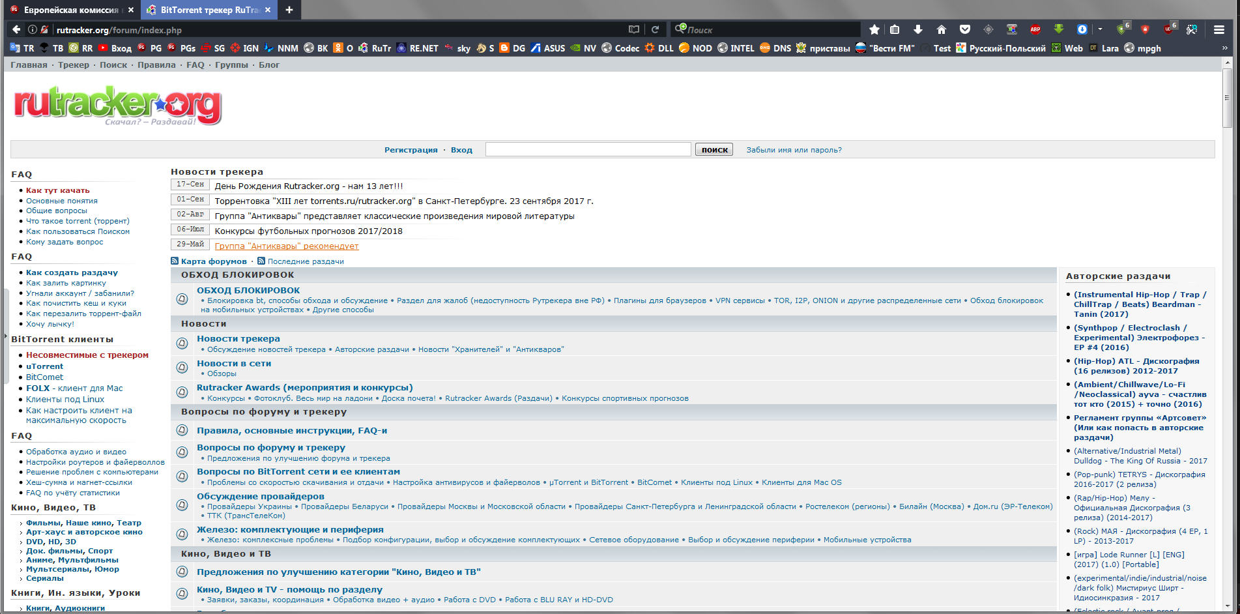Click the browser 'Поиск' search box
The height and width of the screenshot is (614, 1240).
[x=767, y=29]
